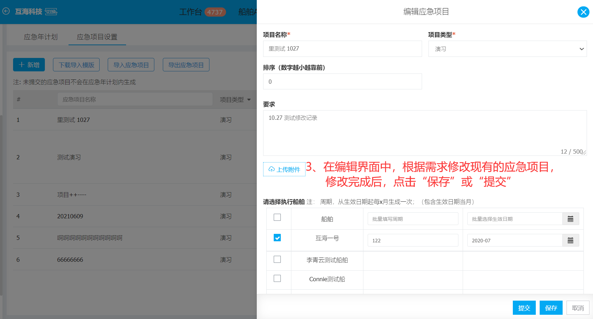Click the 新增 button
The height and width of the screenshot is (319, 593).
(x=29, y=65)
